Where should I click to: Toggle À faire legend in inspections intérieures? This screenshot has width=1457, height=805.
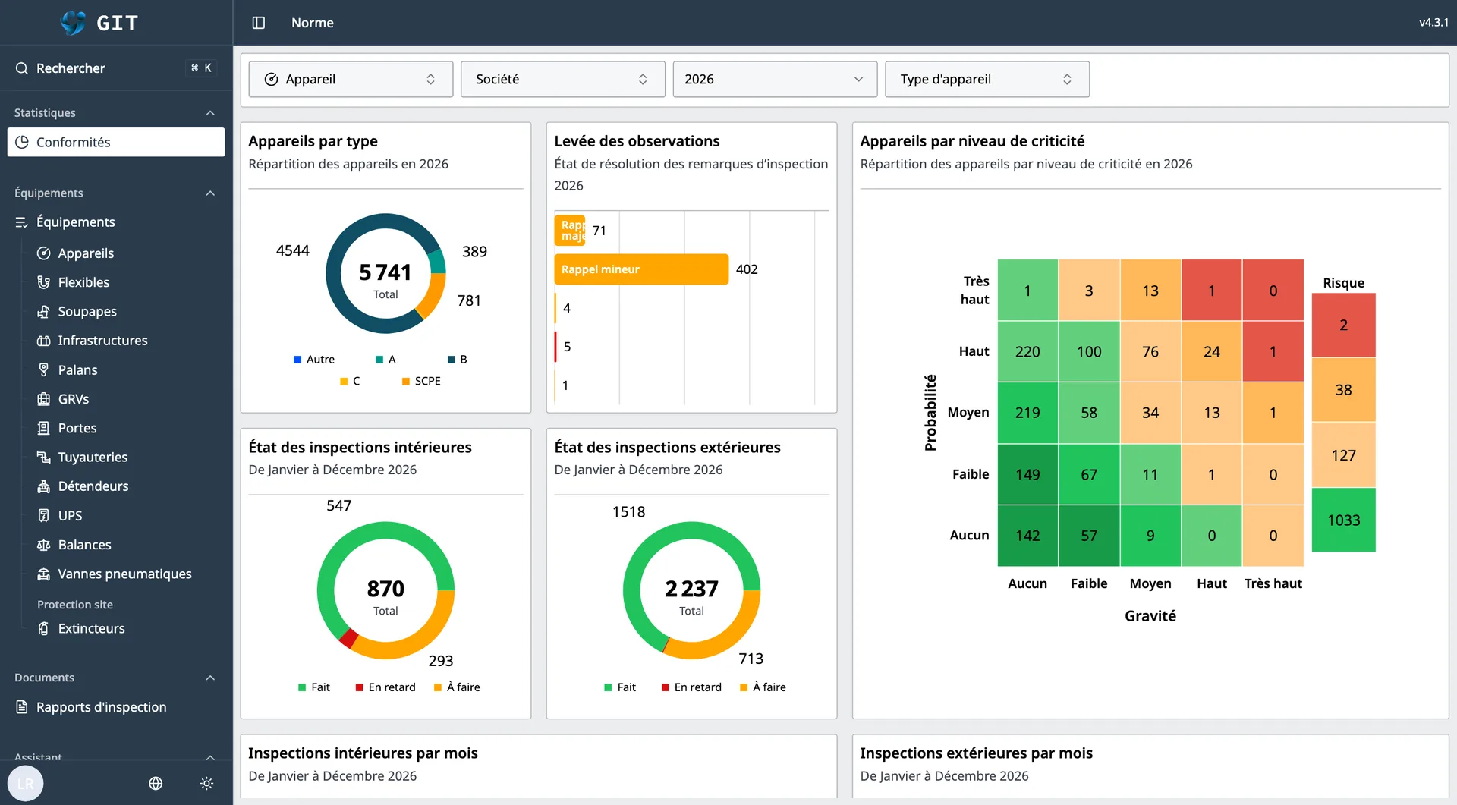[457, 687]
